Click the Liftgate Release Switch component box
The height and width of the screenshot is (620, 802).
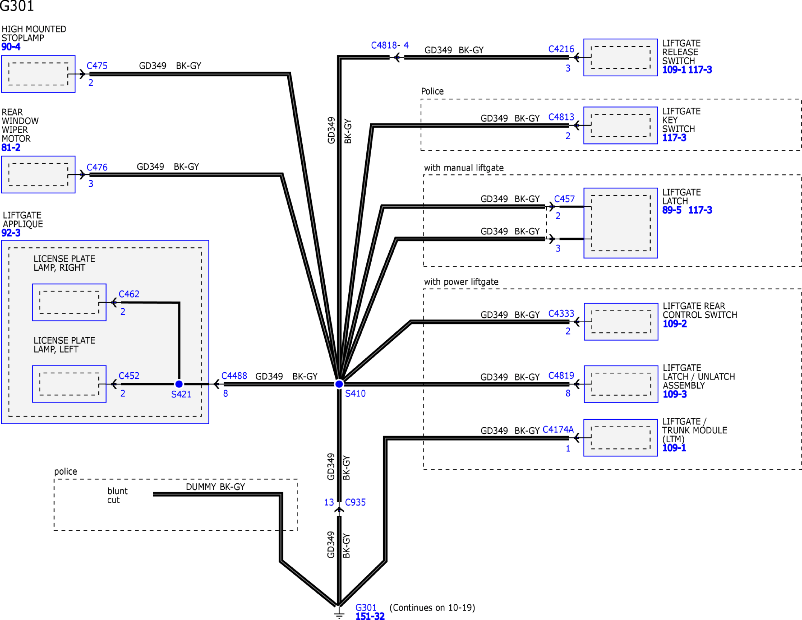(620, 58)
